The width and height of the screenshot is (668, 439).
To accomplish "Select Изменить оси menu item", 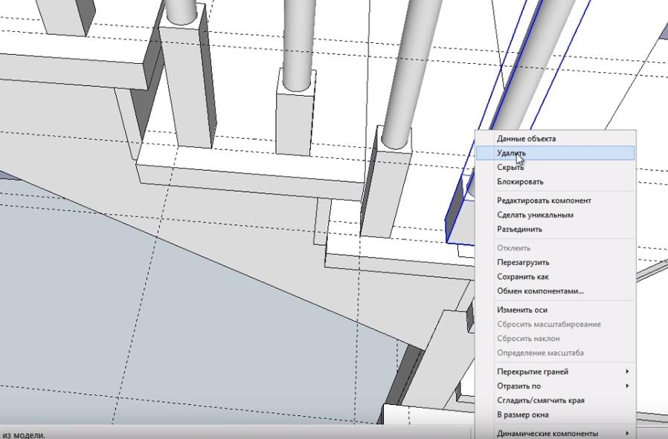I will [x=521, y=310].
